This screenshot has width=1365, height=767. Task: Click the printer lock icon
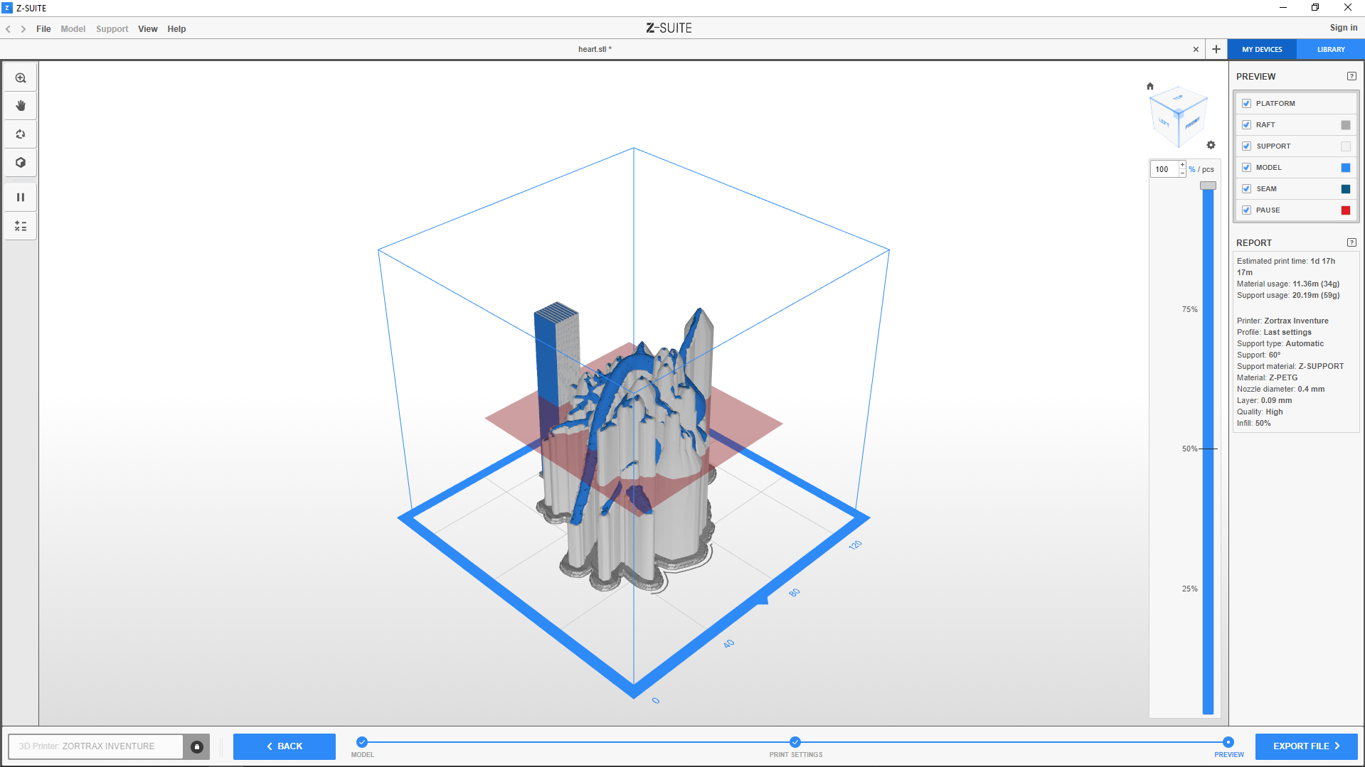[197, 746]
